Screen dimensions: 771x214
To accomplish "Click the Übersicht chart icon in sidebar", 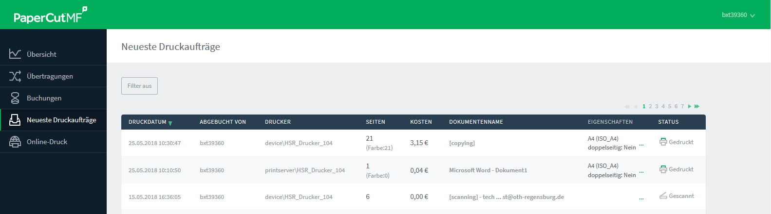I will click(15, 54).
